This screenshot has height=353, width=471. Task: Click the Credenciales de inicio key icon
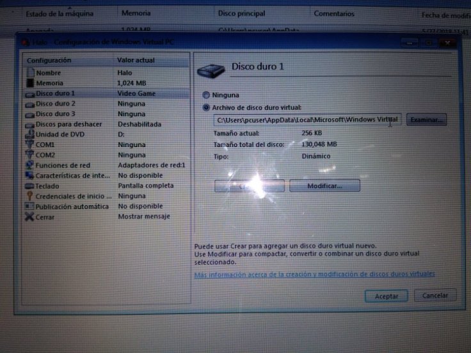29,196
